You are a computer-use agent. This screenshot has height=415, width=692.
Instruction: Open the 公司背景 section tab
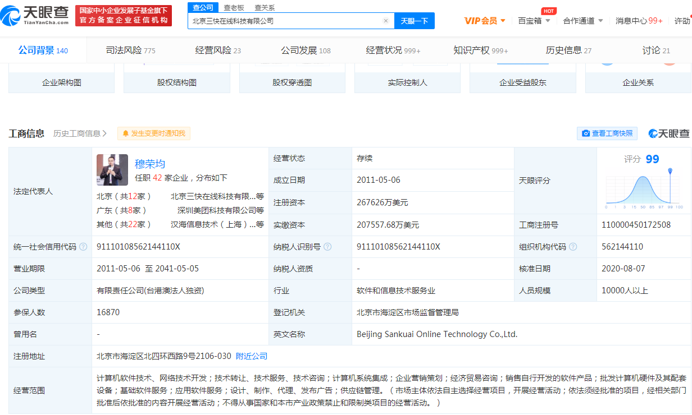[43, 50]
